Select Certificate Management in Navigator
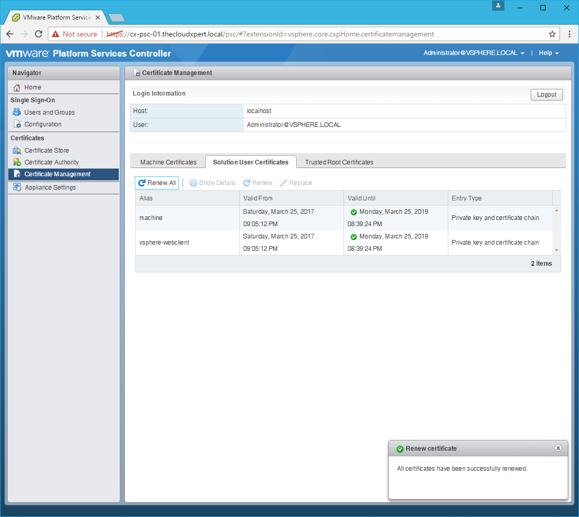The width and height of the screenshot is (579, 517). [x=57, y=174]
